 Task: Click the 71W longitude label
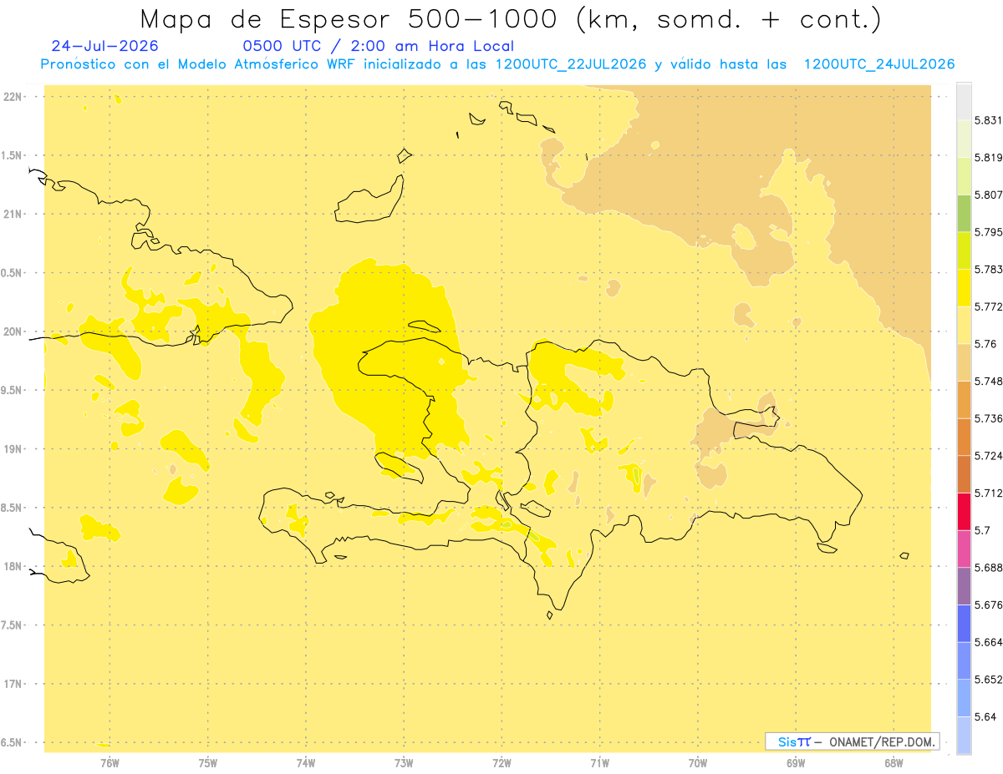point(599,763)
